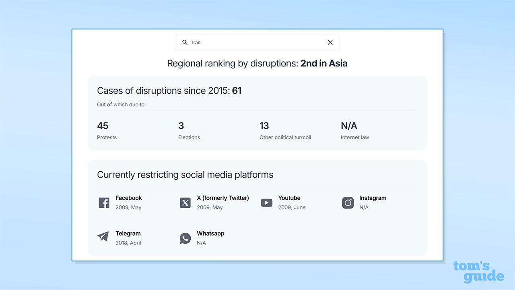Click the Telegram paper plane icon
This screenshot has width=515, height=290.
(x=103, y=236)
